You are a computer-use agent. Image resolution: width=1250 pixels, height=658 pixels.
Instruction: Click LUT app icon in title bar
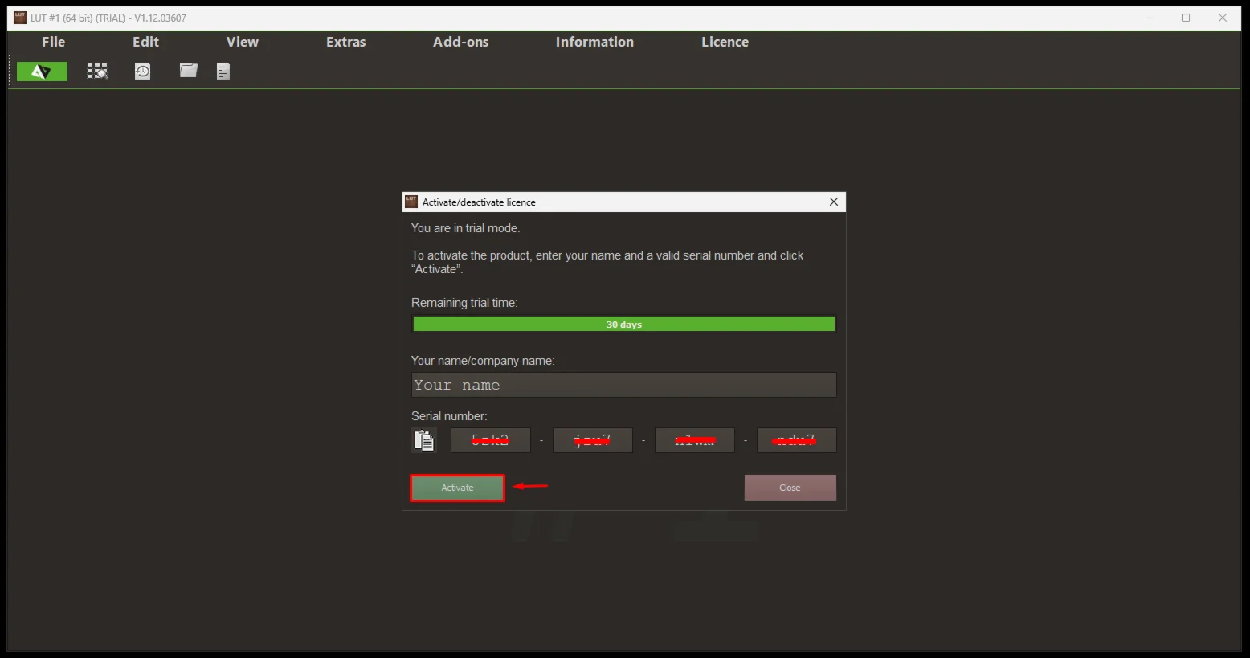20,18
